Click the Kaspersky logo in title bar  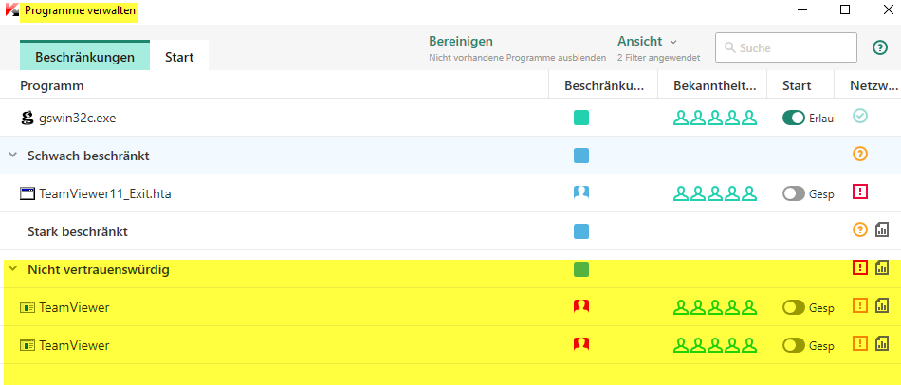point(11,11)
